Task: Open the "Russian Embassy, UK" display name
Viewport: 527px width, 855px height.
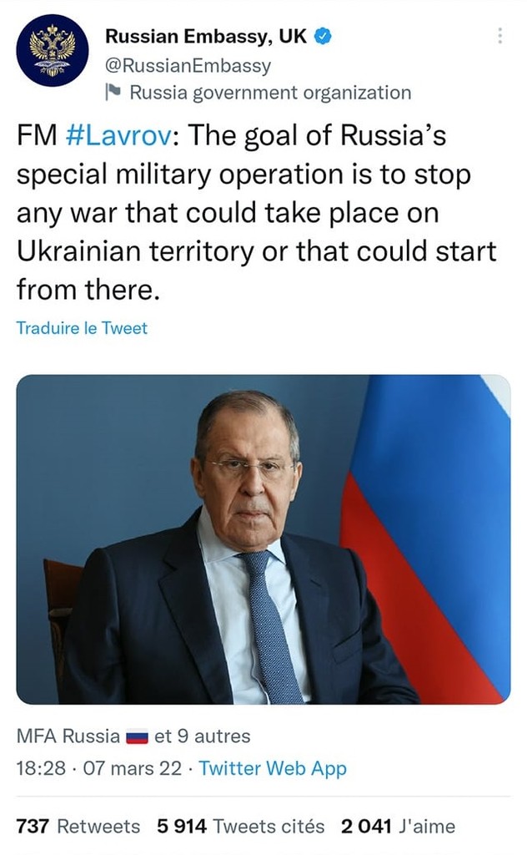Action: (x=206, y=37)
